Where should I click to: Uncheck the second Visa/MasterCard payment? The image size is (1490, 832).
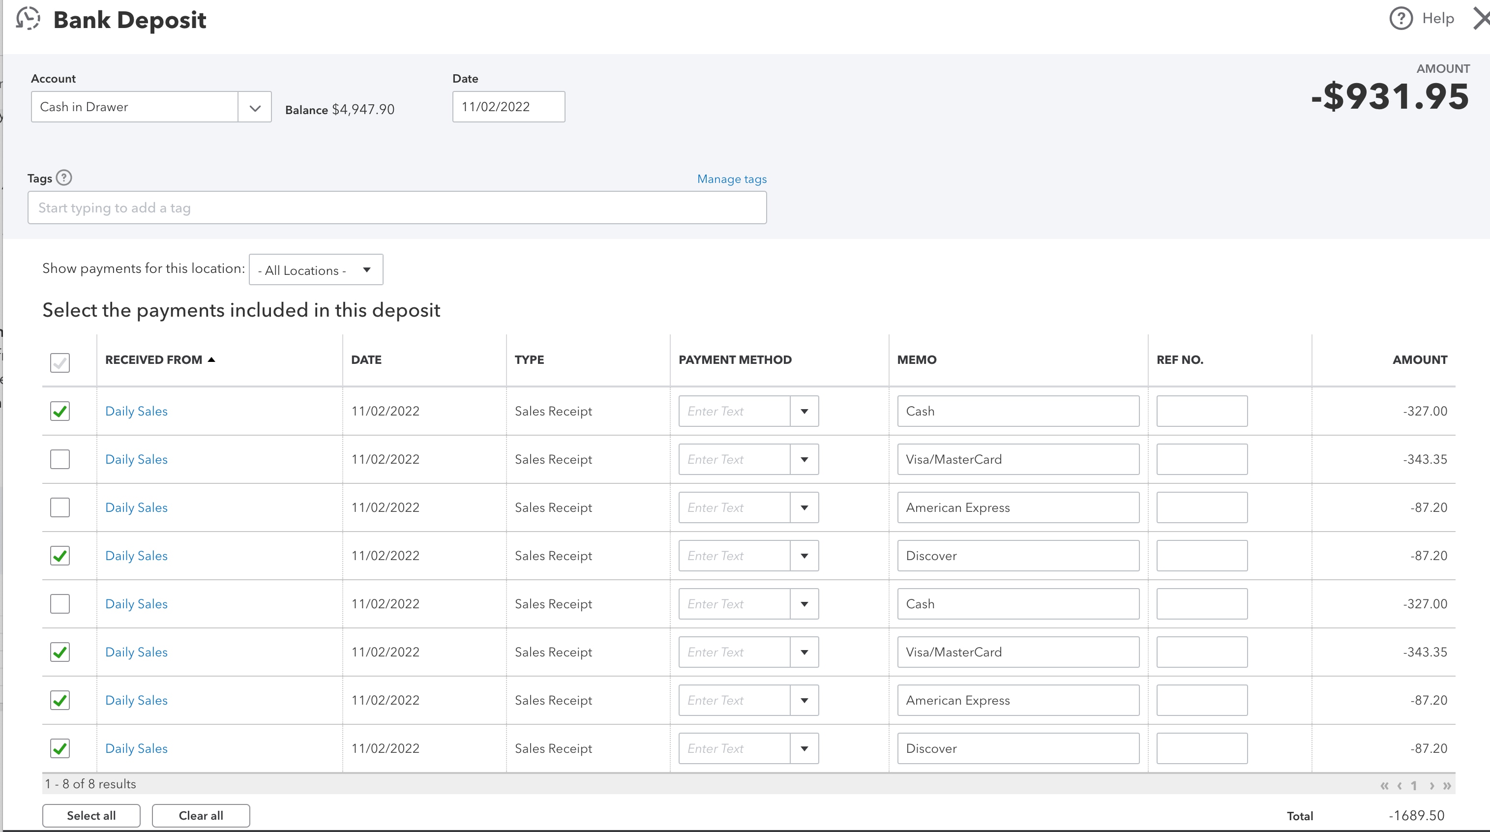(60, 652)
